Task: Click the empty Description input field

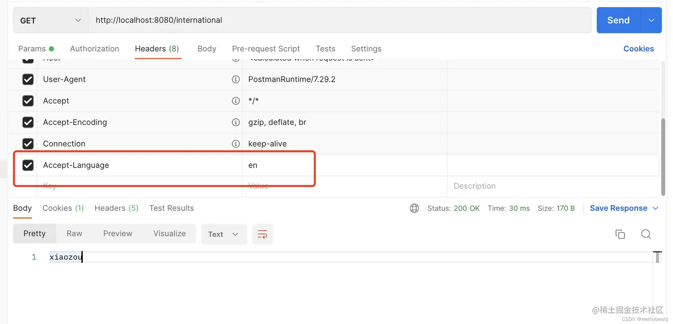Action: pos(553,187)
